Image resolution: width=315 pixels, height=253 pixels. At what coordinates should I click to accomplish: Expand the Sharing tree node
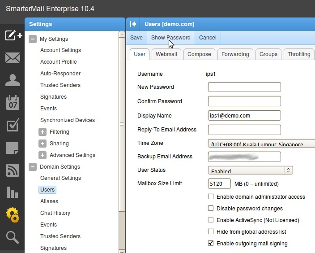pyautogui.click(x=43, y=144)
